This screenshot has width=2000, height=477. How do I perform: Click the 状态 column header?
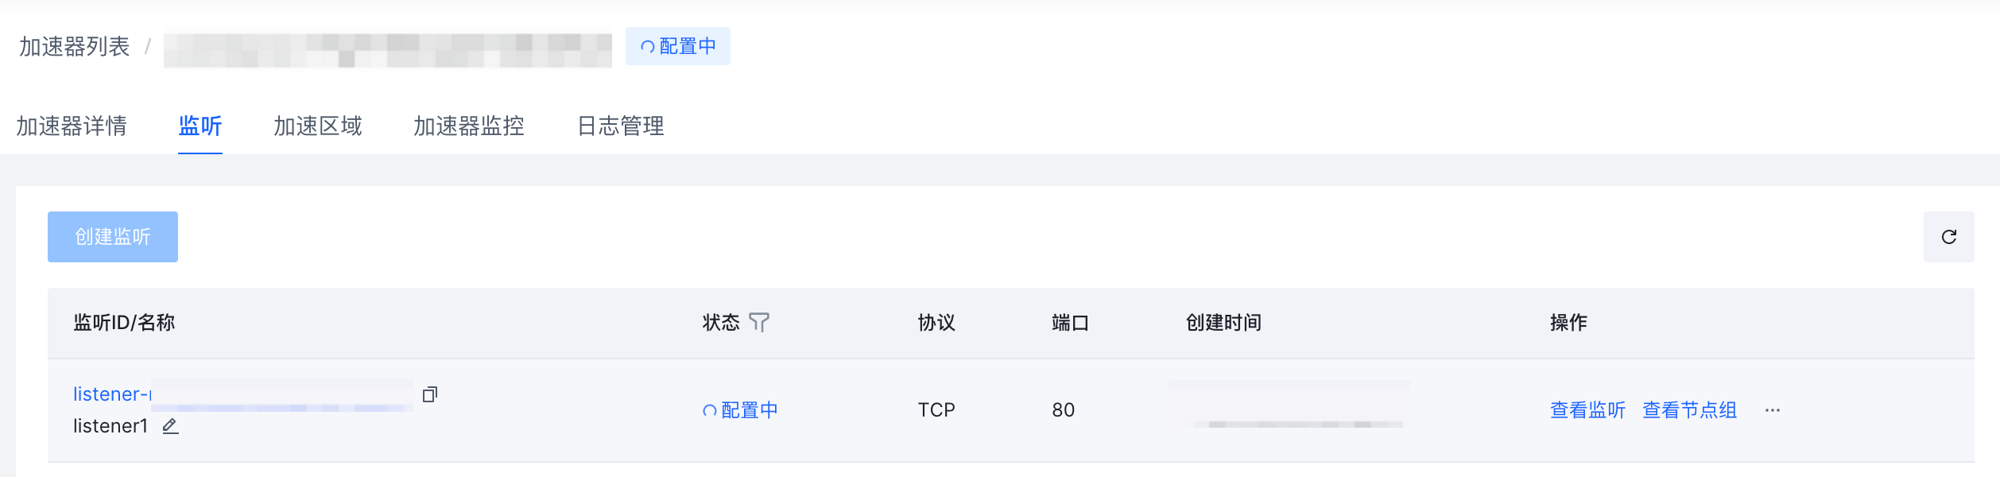tap(721, 322)
